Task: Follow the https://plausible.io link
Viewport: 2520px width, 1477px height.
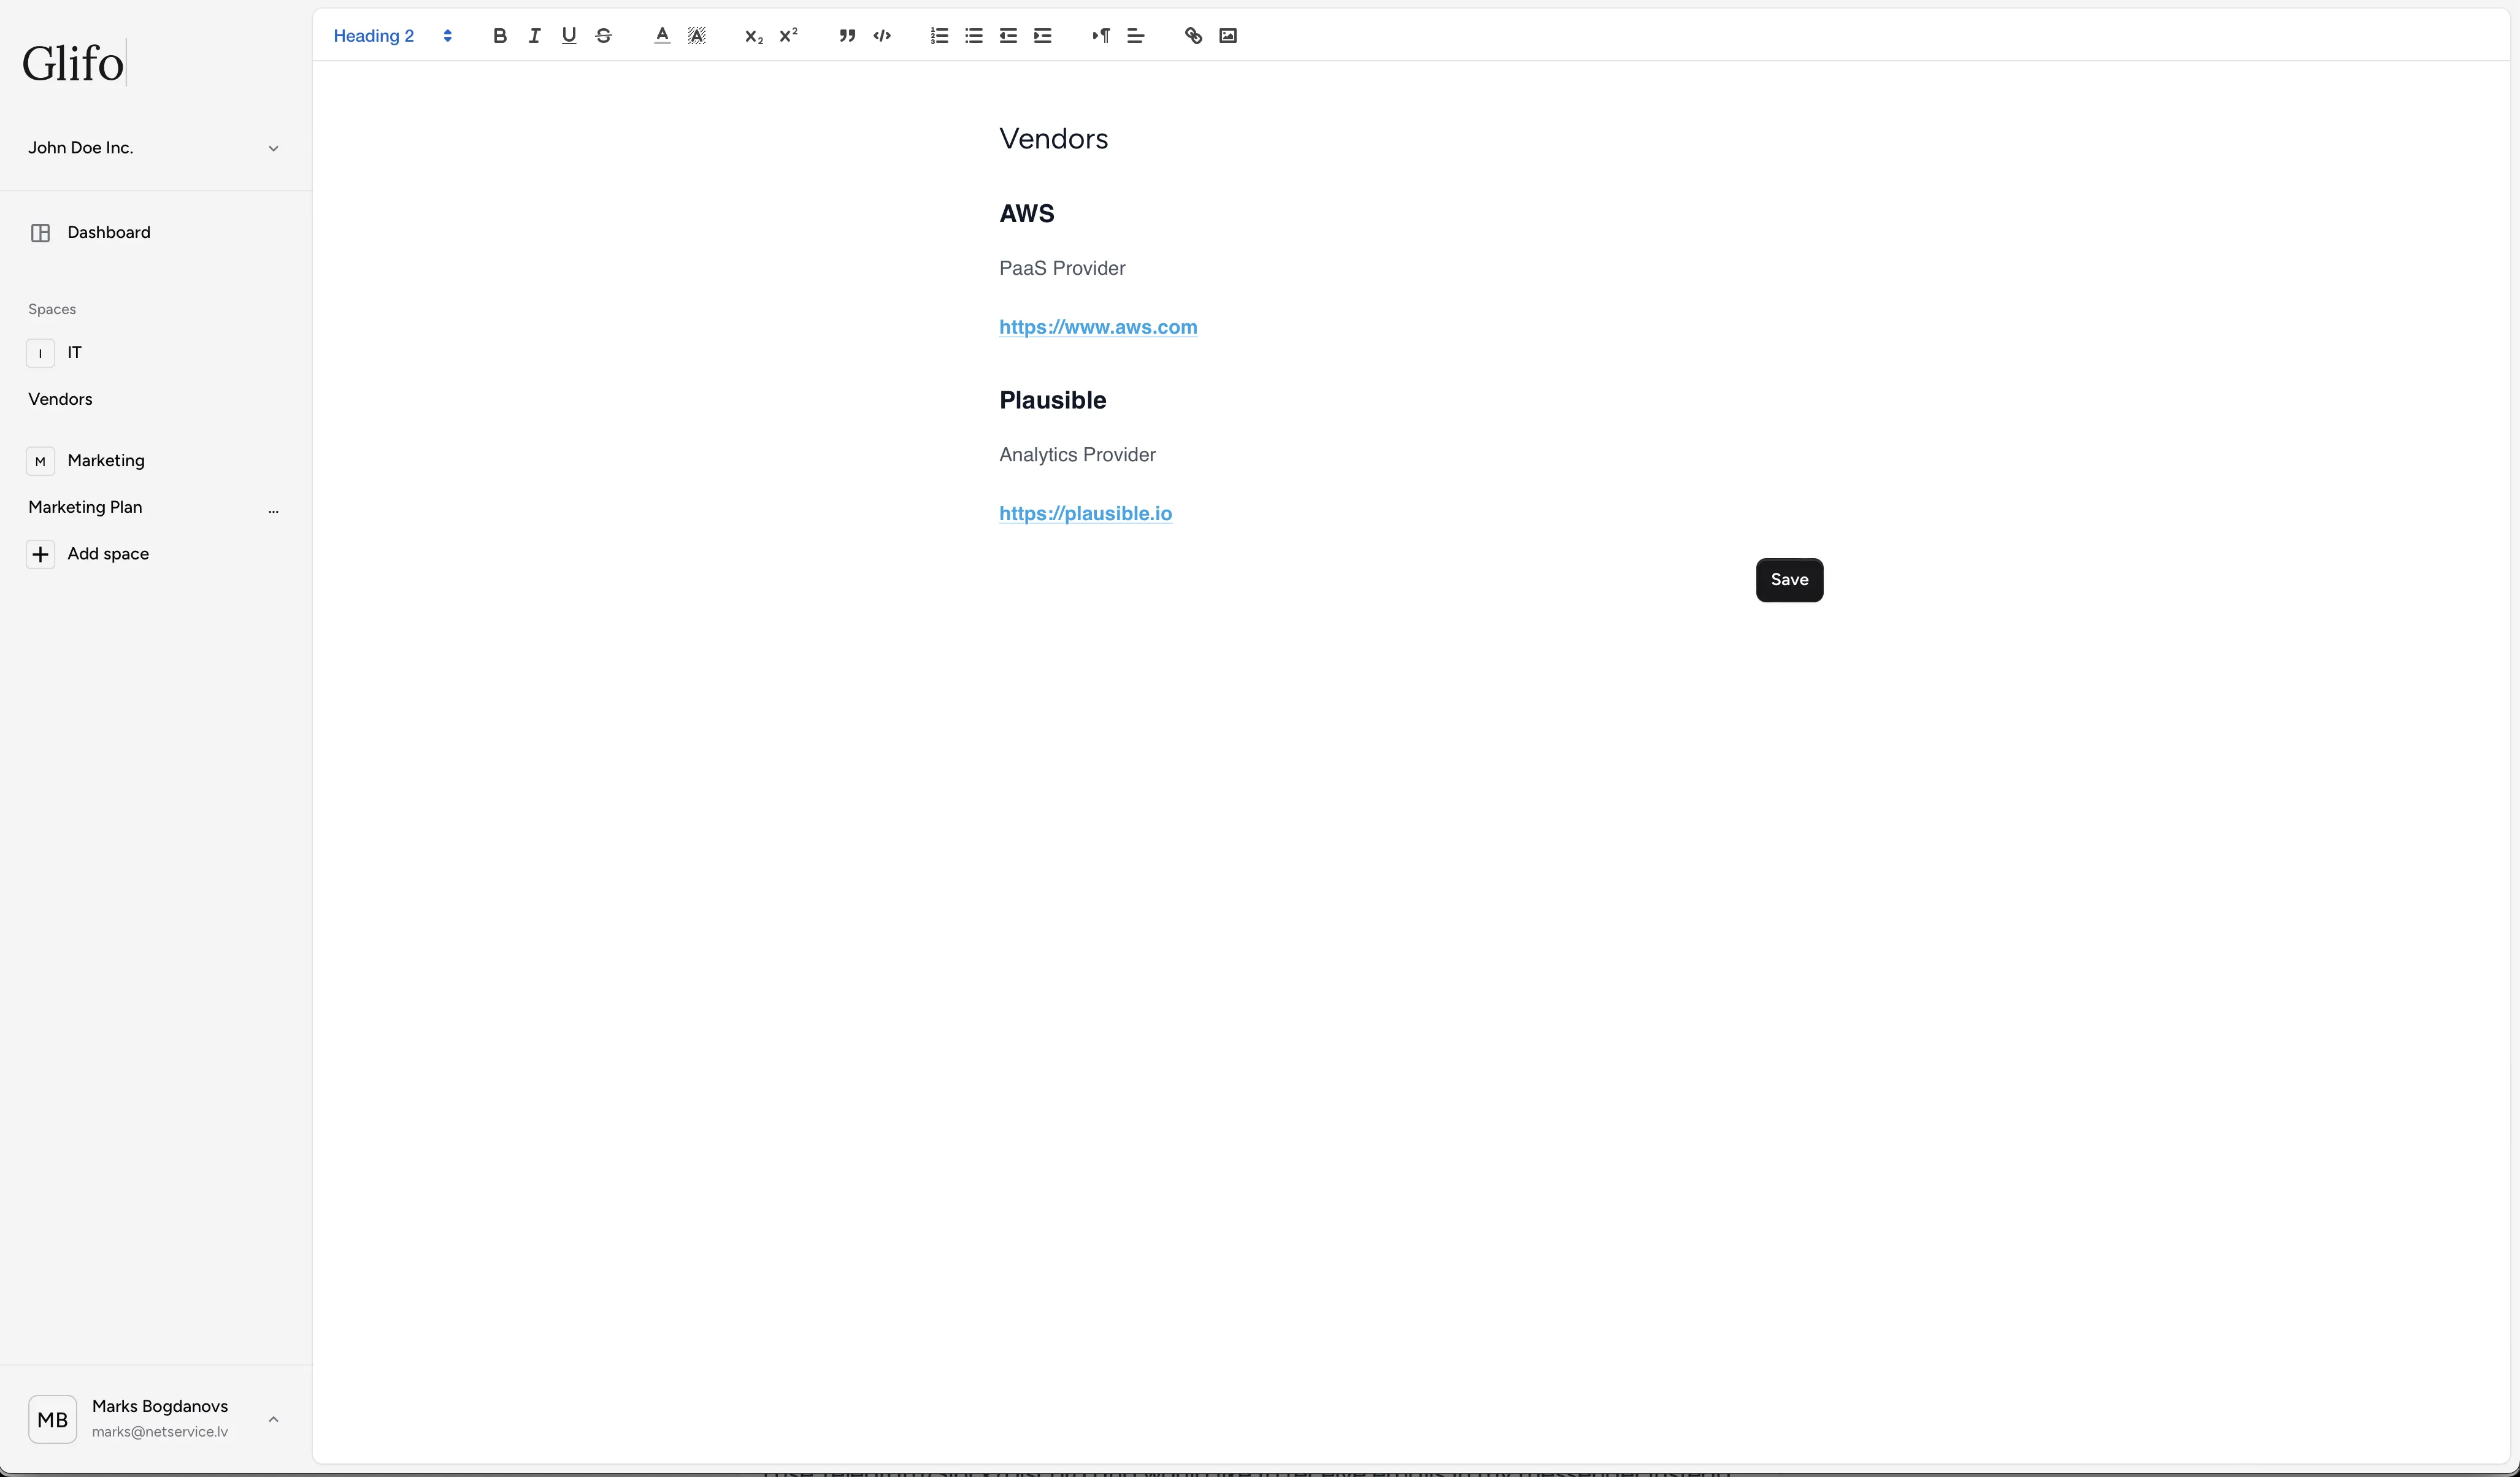Action: click(1085, 513)
